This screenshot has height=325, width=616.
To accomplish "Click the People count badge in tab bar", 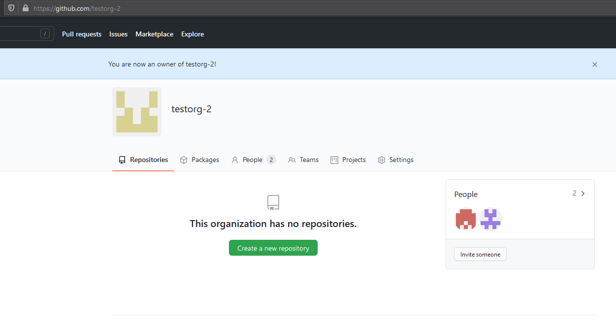I will coord(271,160).
